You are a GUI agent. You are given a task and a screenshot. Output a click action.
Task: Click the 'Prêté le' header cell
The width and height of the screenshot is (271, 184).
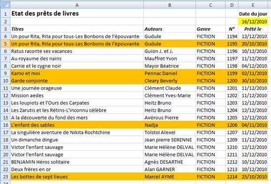(x=253, y=29)
